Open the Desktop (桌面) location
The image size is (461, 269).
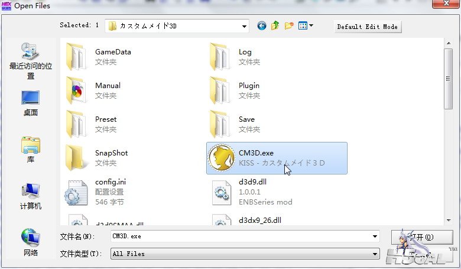point(31,103)
